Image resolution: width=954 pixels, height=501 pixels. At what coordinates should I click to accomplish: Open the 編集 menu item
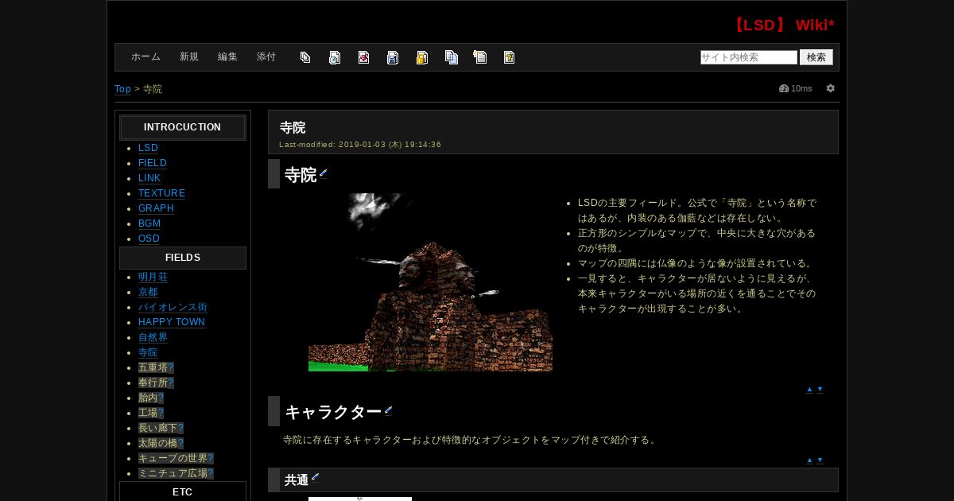click(x=227, y=57)
